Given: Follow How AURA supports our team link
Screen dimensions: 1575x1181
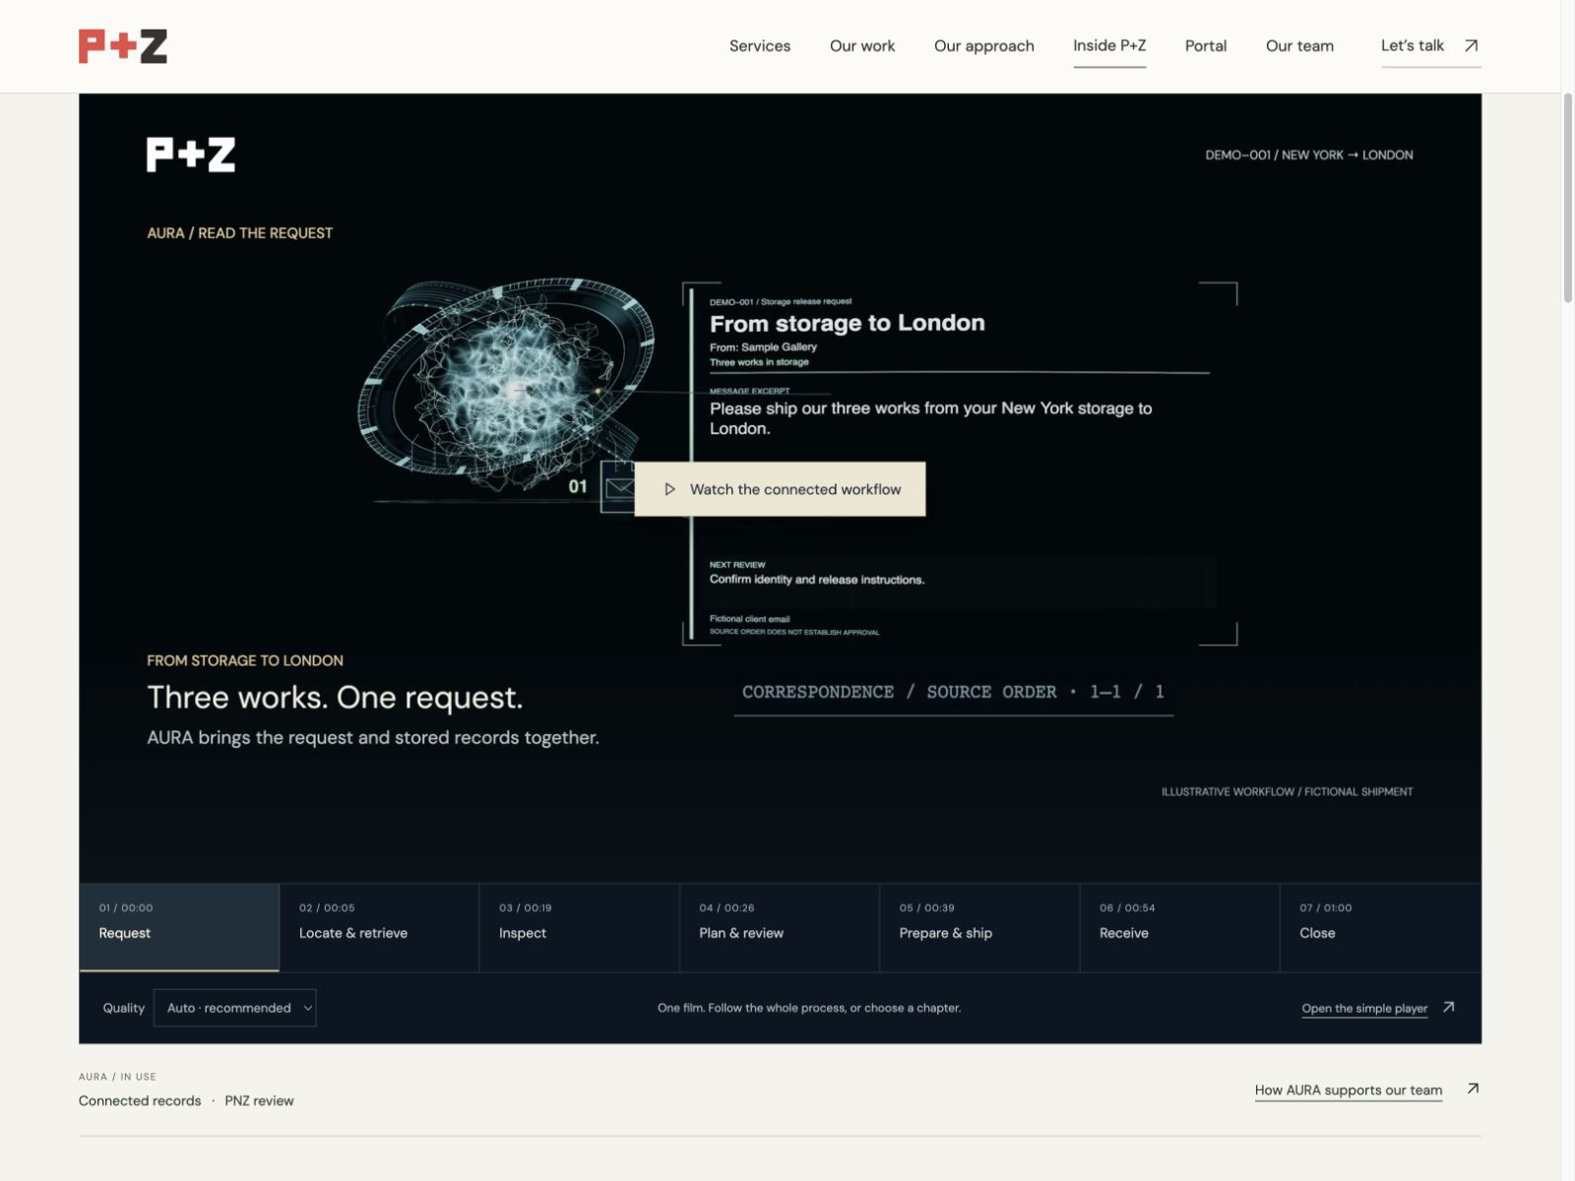Looking at the screenshot, I should click(1349, 1089).
